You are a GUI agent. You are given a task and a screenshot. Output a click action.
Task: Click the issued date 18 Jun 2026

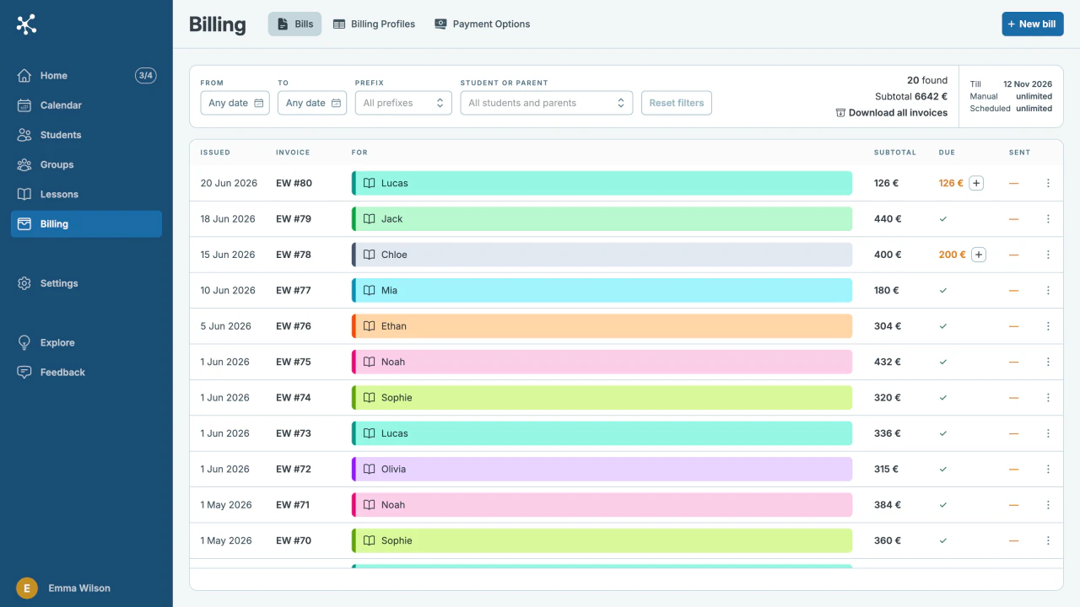(x=228, y=219)
